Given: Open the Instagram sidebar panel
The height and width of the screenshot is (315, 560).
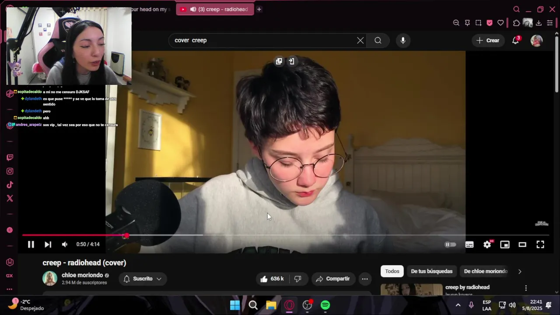Looking at the screenshot, I should pyautogui.click(x=10, y=171).
